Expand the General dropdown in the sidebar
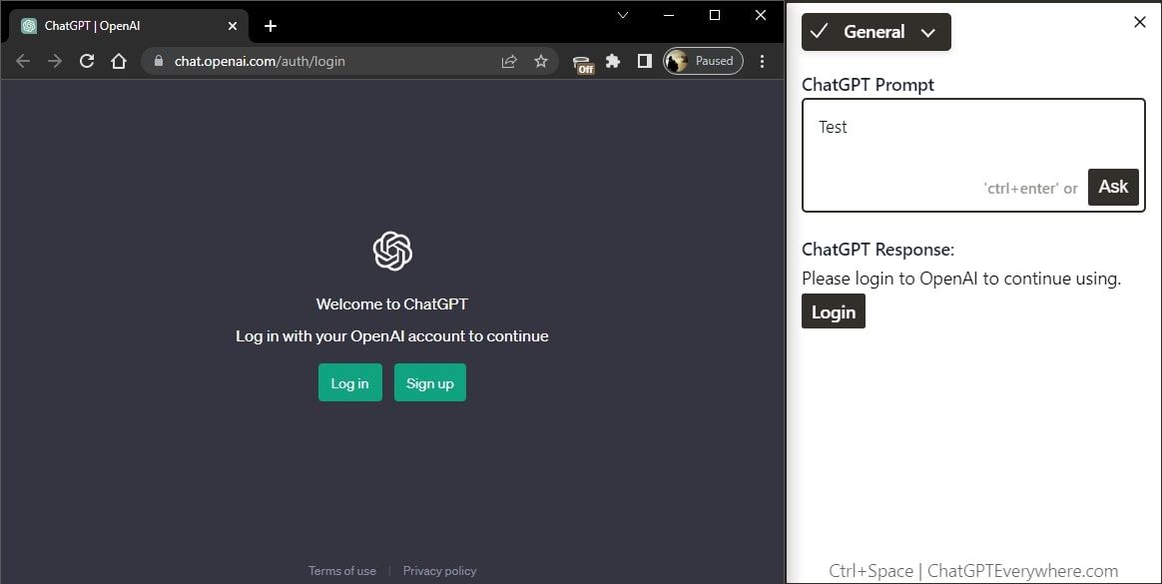The image size is (1162, 584). (x=875, y=32)
